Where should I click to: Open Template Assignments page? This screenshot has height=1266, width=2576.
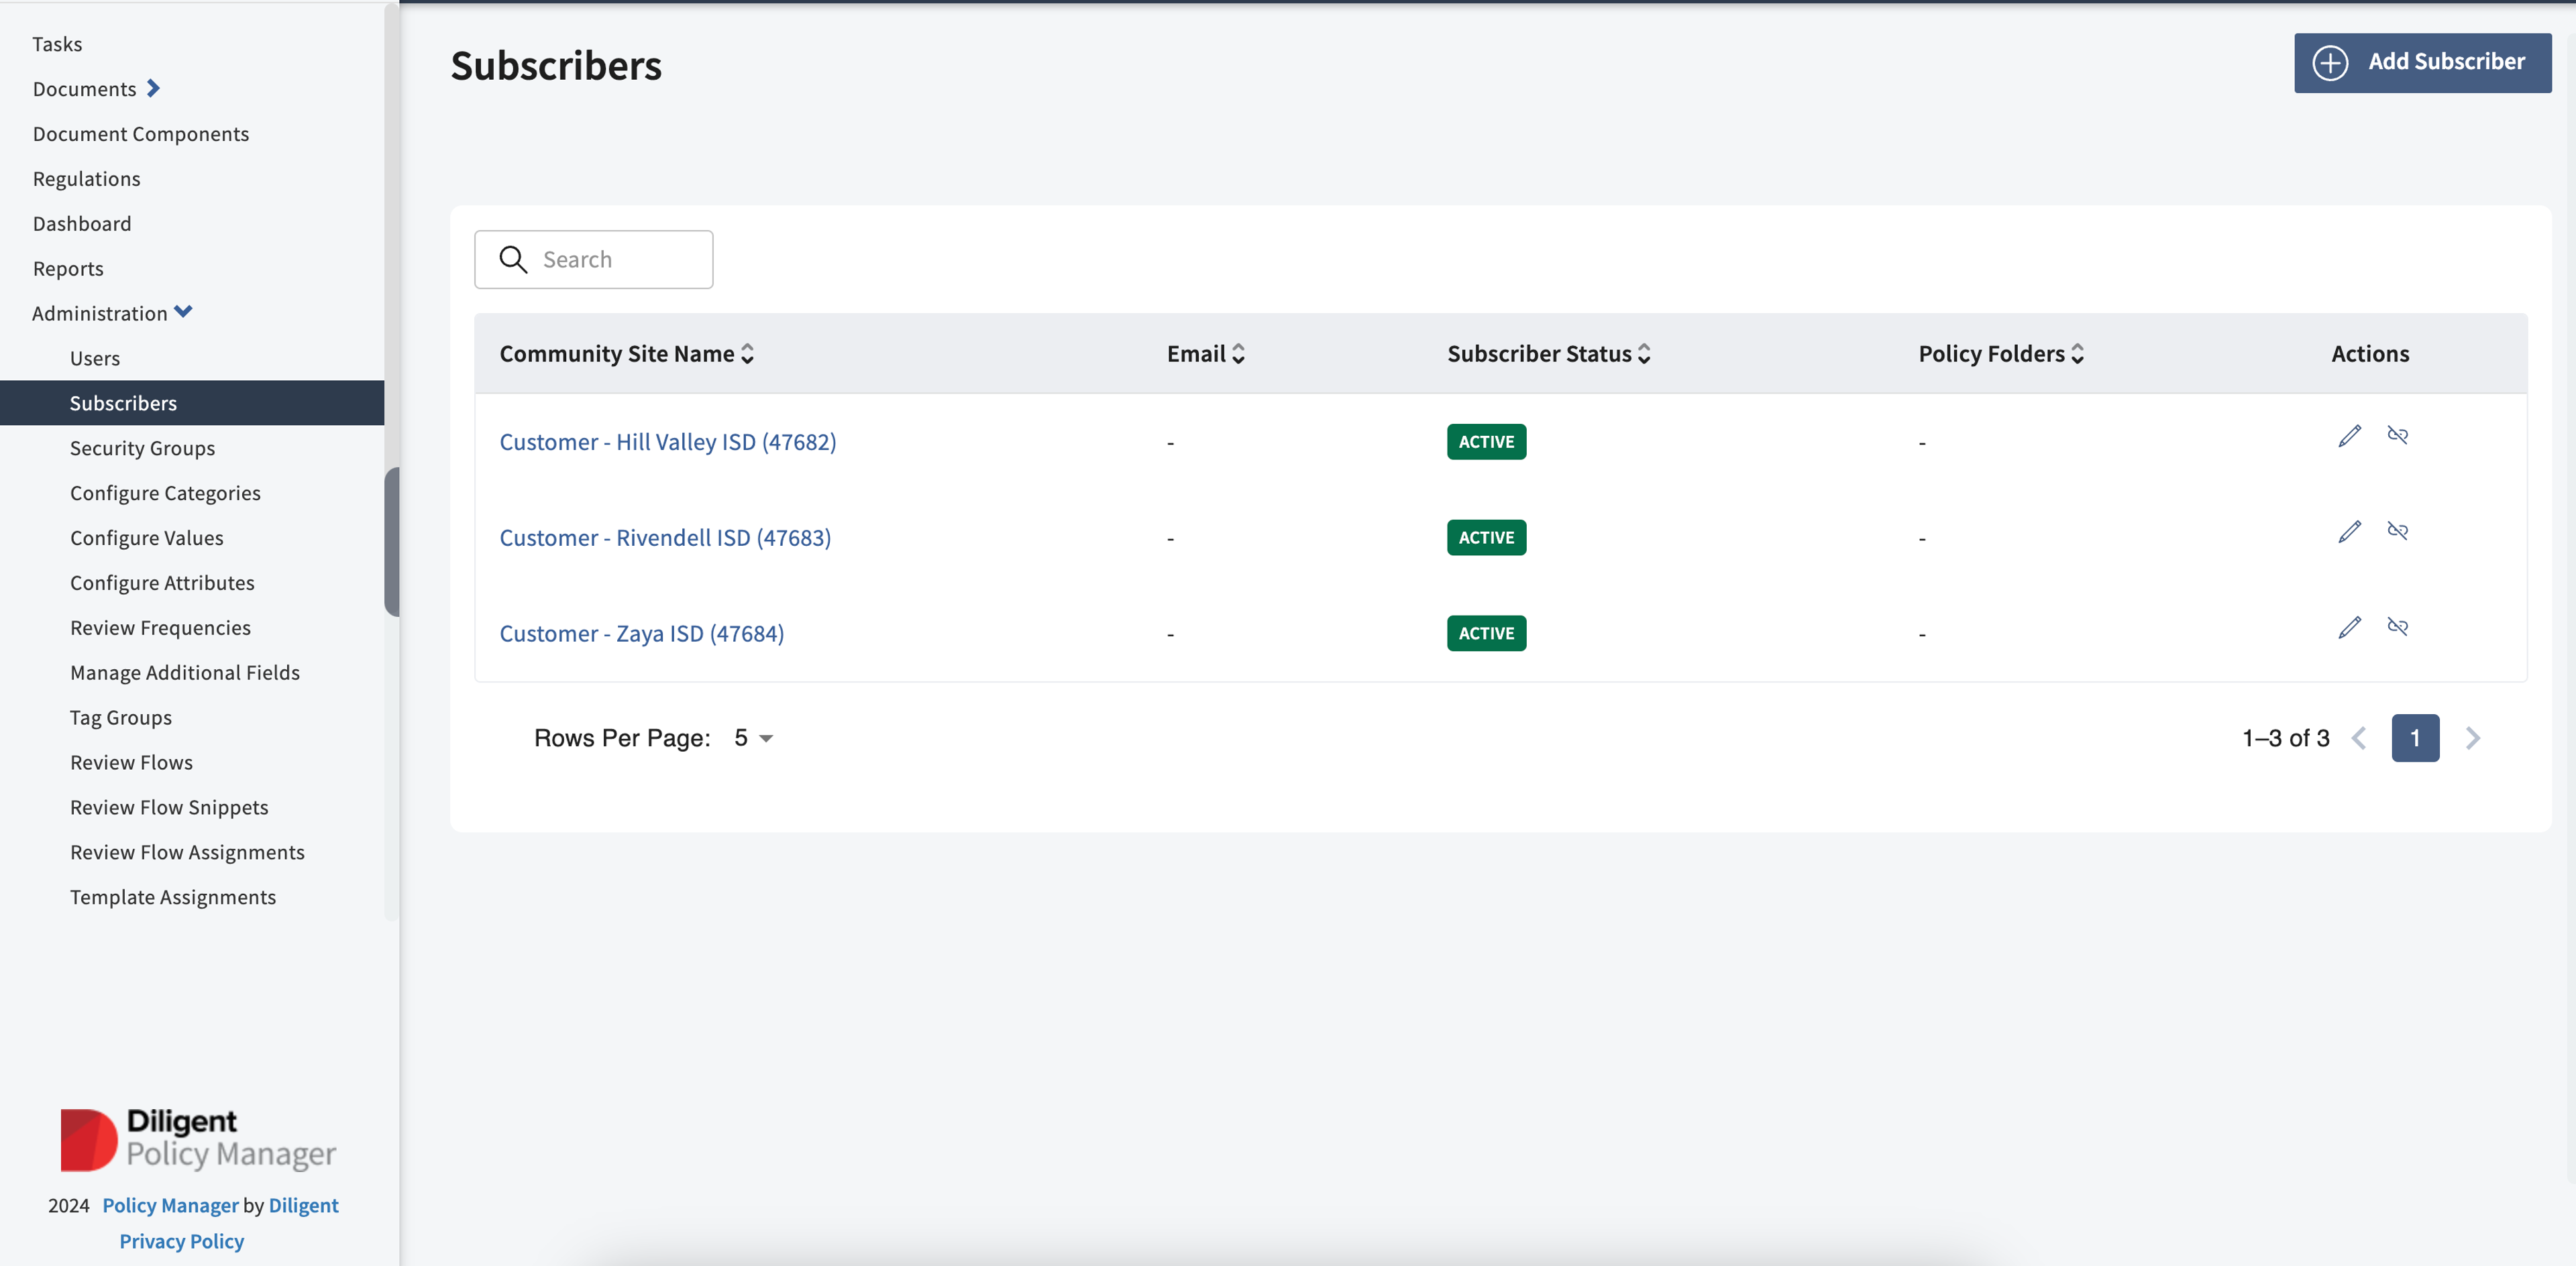click(x=173, y=899)
